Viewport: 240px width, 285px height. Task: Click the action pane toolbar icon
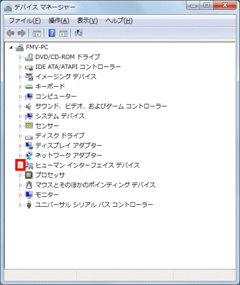point(63,33)
